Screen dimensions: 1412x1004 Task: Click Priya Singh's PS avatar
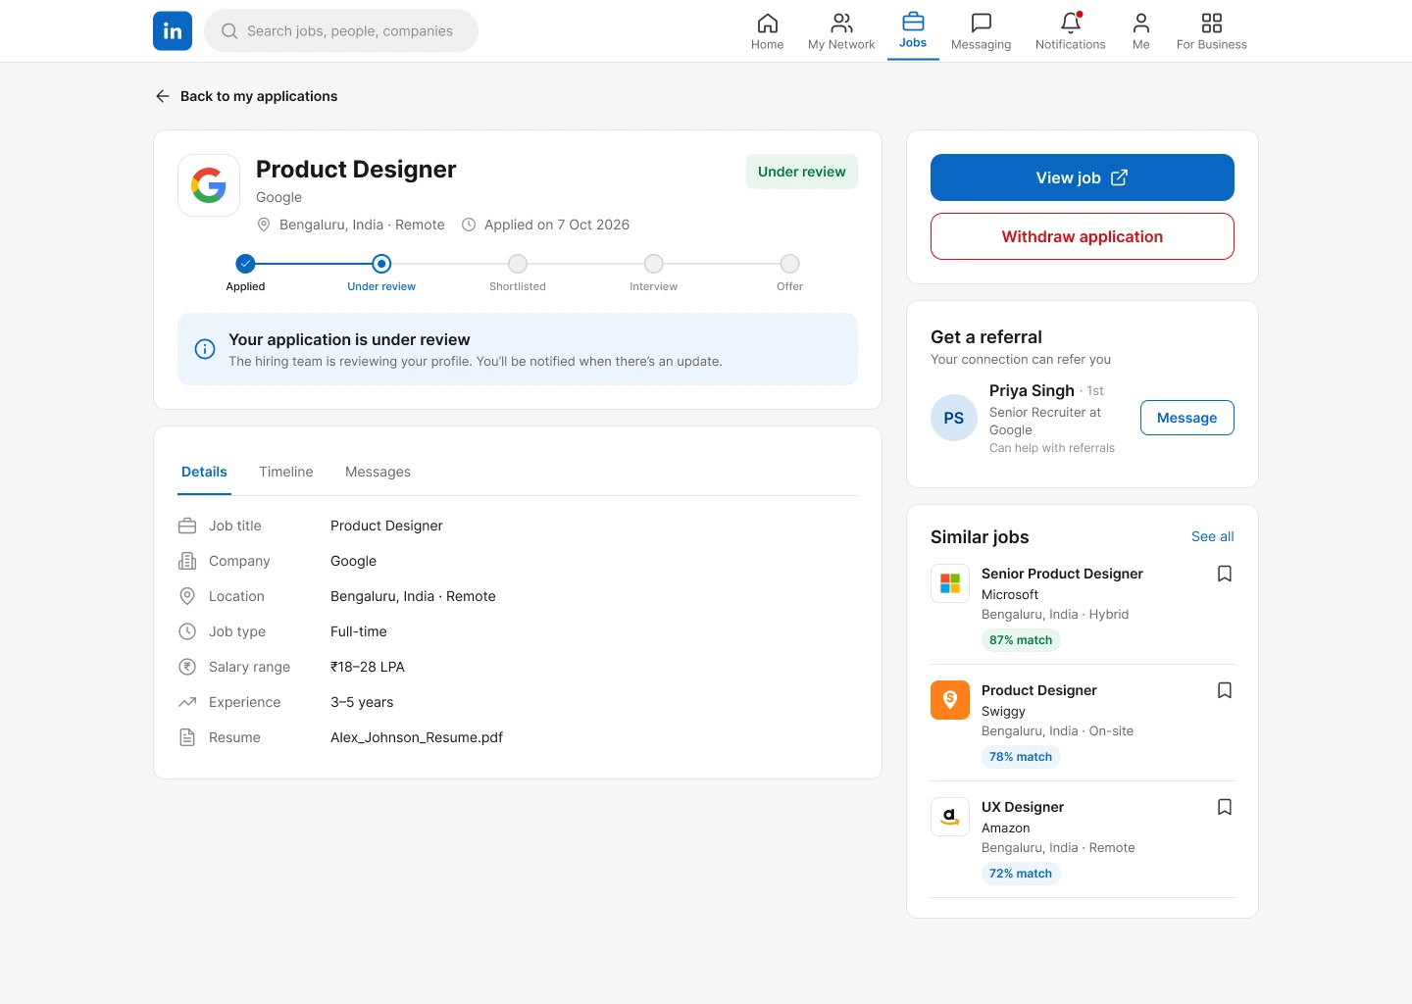coord(954,418)
